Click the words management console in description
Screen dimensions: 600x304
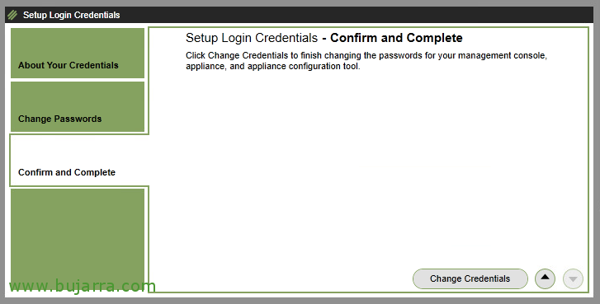[x=501, y=55]
